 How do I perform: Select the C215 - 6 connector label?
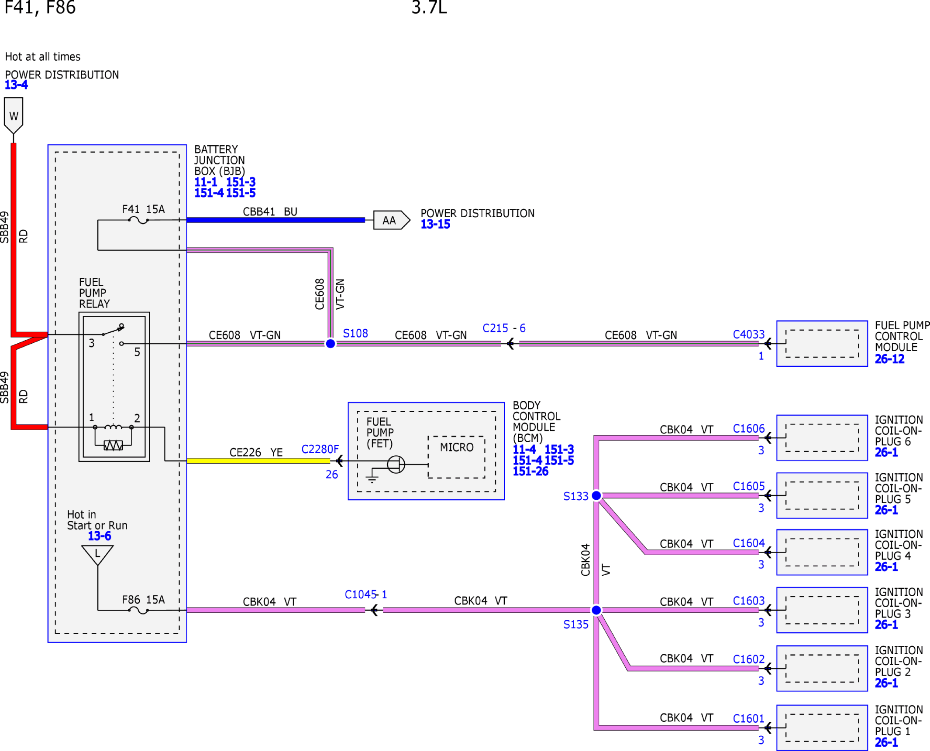[x=504, y=328]
